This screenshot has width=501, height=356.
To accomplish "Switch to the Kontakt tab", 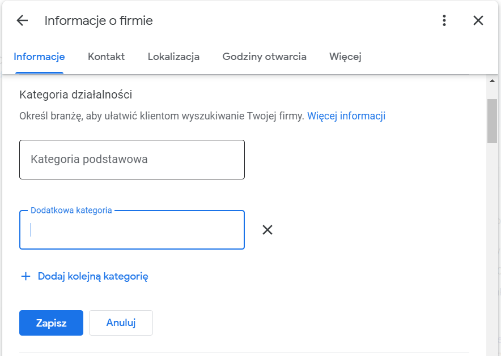I will pyautogui.click(x=106, y=57).
